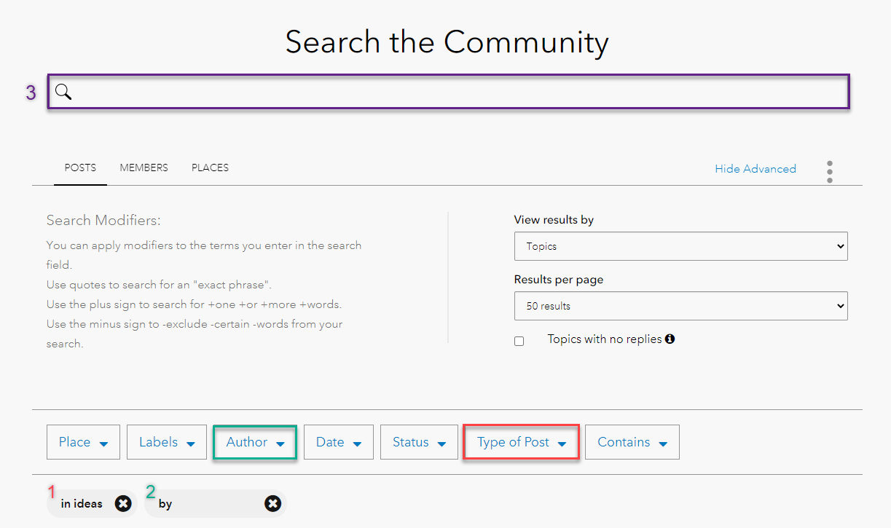The image size is (891, 528).
Task: Click the Type of Post chevron icon
Action: pyautogui.click(x=562, y=442)
